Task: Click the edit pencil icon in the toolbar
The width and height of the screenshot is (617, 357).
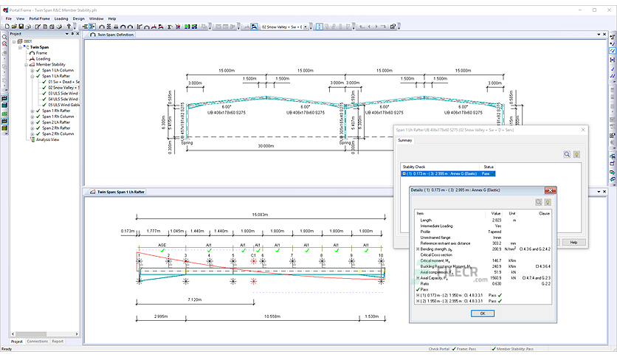Action: click(38, 27)
